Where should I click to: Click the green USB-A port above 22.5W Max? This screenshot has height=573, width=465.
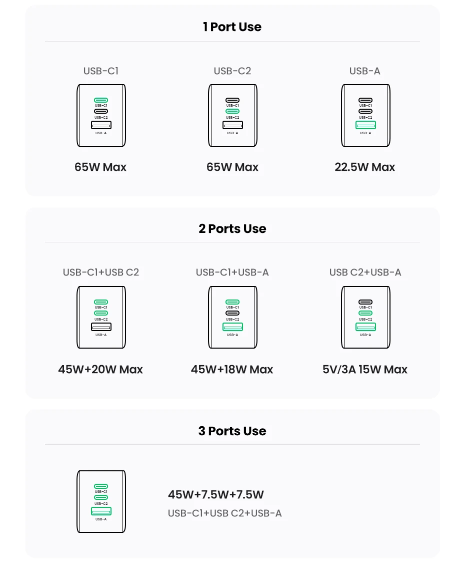coord(365,125)
